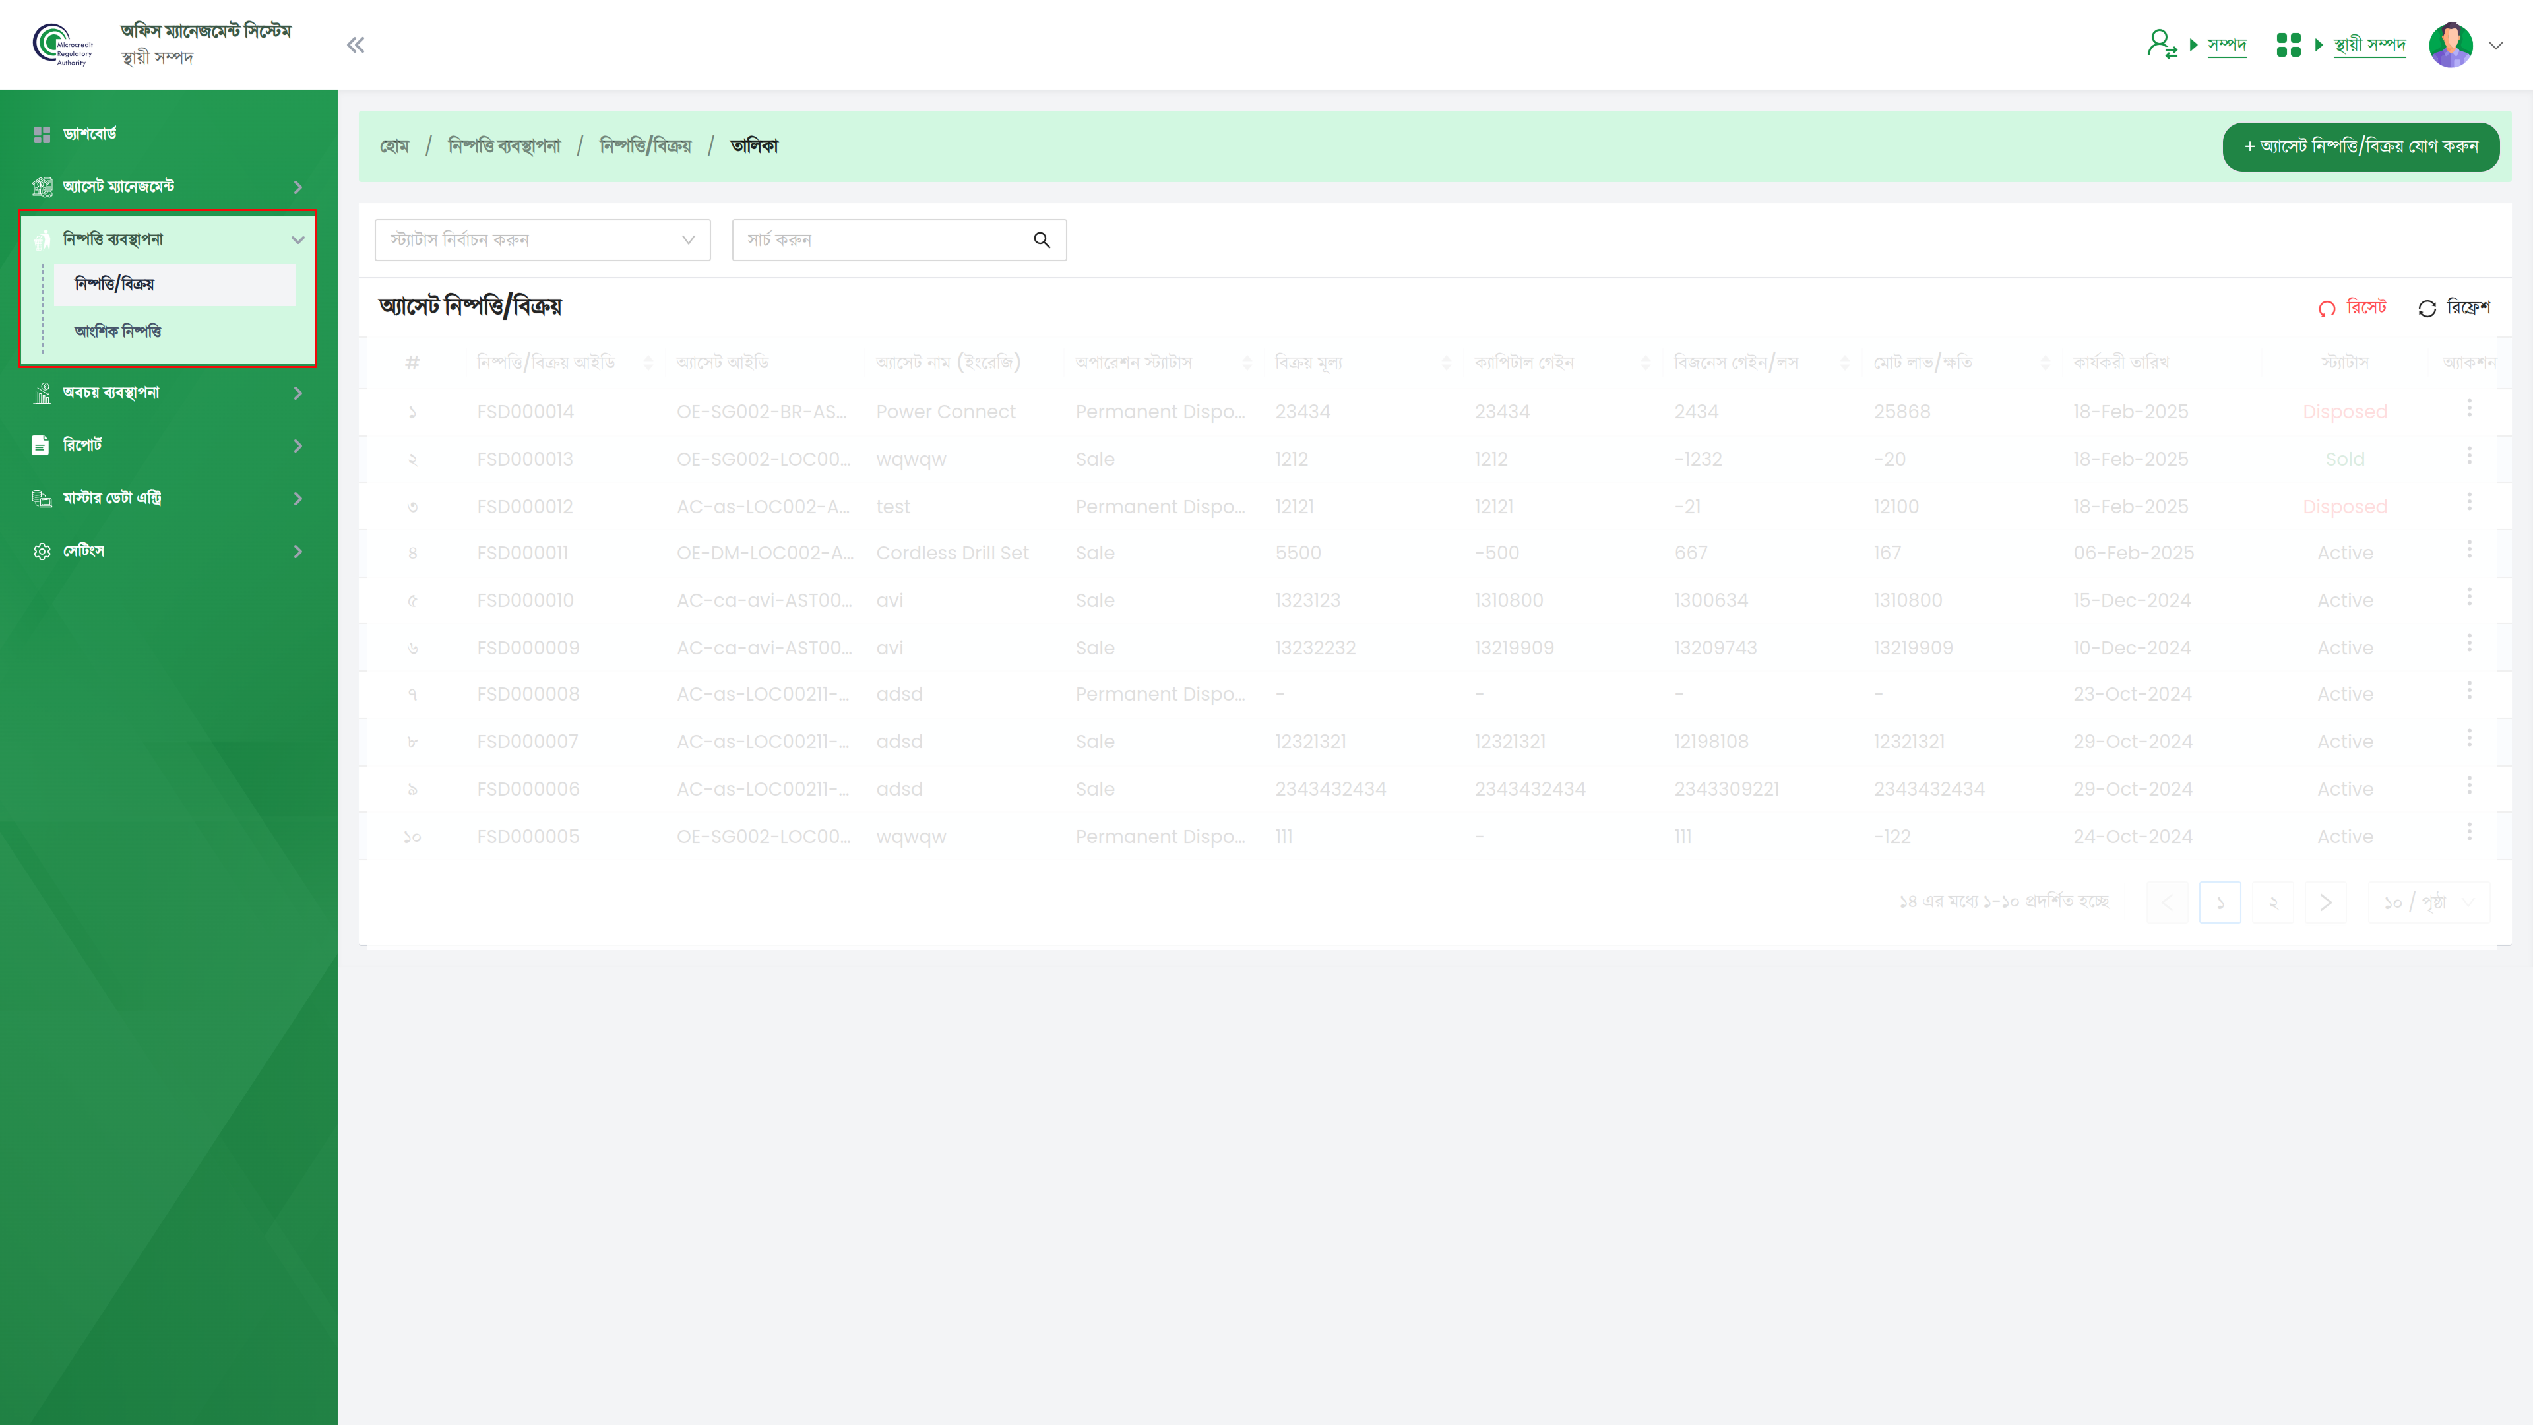Click Cordless Drill Set asset name
This screenshot has height=1425, width=2533.
pos(952,554)
